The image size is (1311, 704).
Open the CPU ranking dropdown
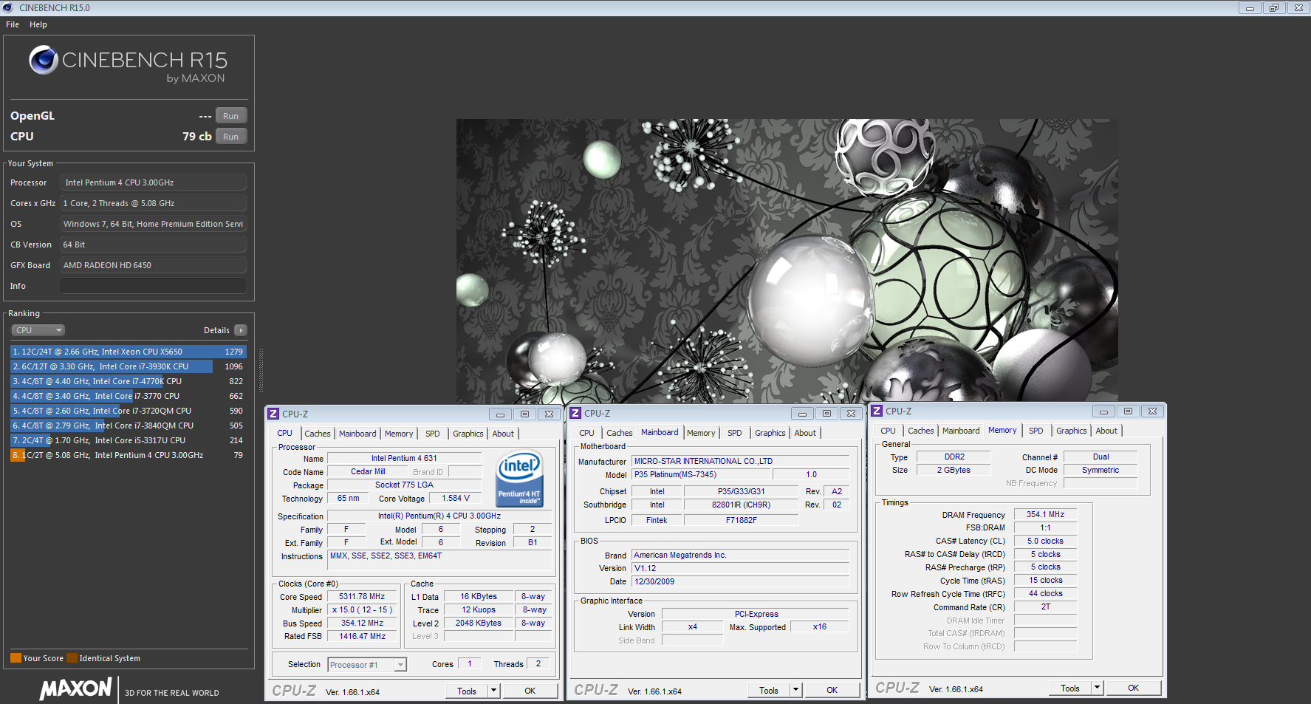[38, 330]
